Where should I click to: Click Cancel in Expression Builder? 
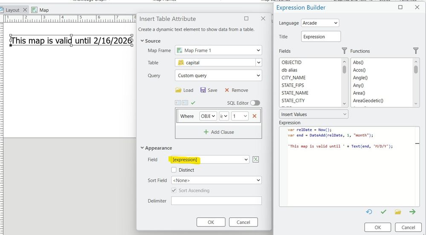point(408,227)
